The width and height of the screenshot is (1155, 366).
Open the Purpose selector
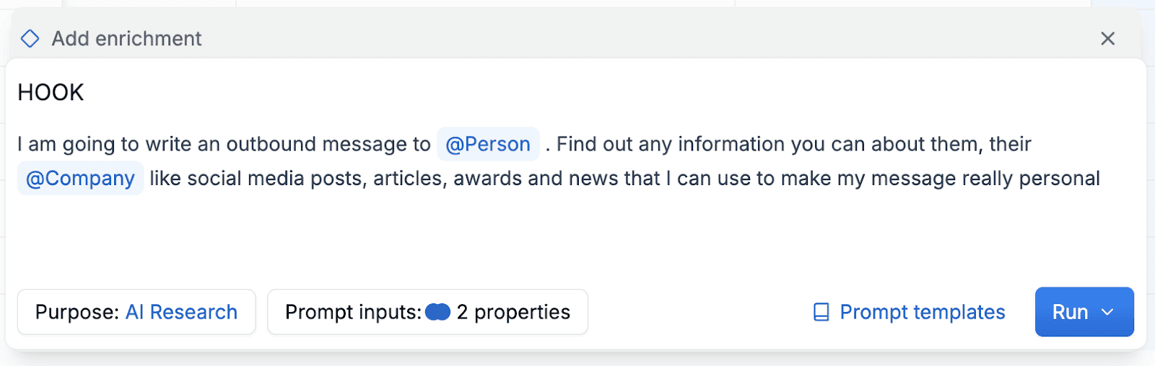tap(136, 312)
